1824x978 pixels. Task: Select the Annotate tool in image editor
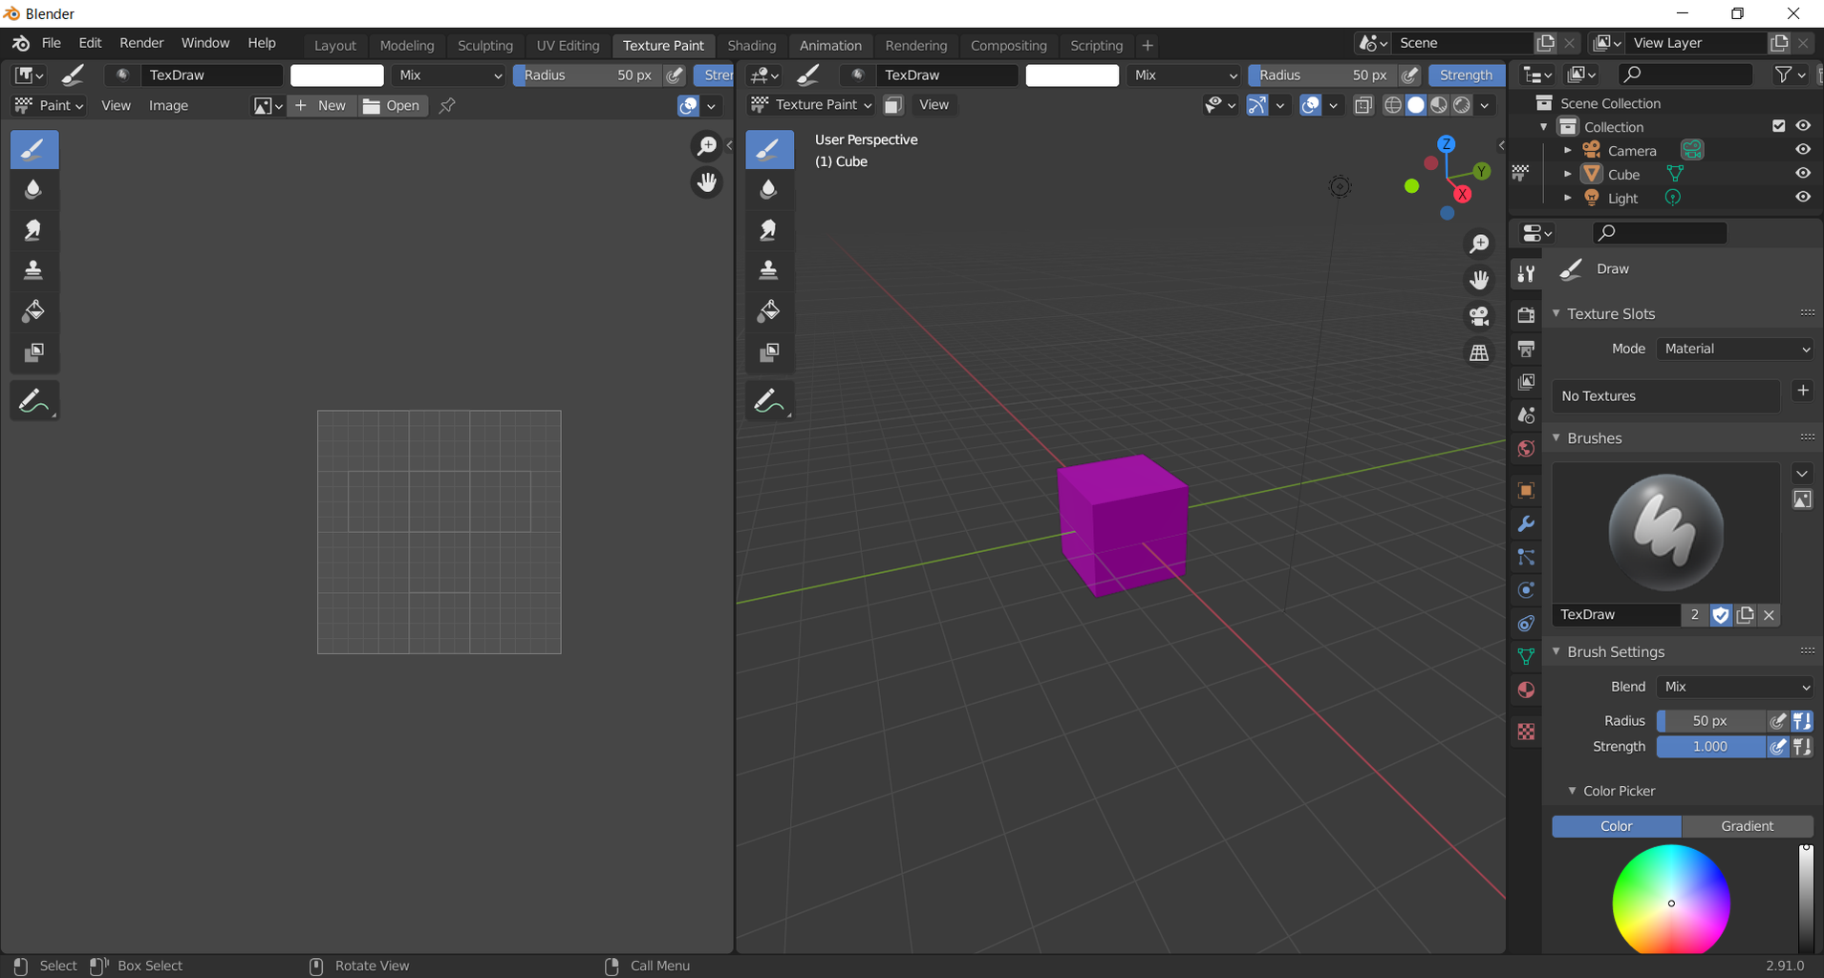33,402
